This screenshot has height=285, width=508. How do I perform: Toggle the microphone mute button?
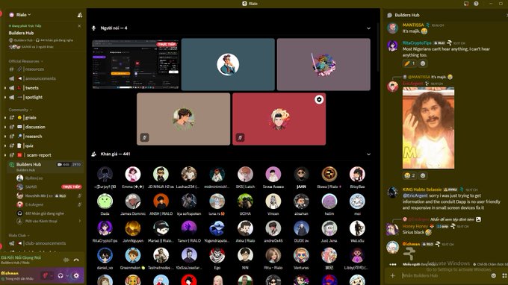[x=46, y=275]
